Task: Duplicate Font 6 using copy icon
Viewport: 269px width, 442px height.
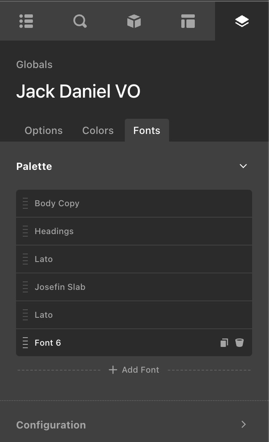Action: [224, 343]
